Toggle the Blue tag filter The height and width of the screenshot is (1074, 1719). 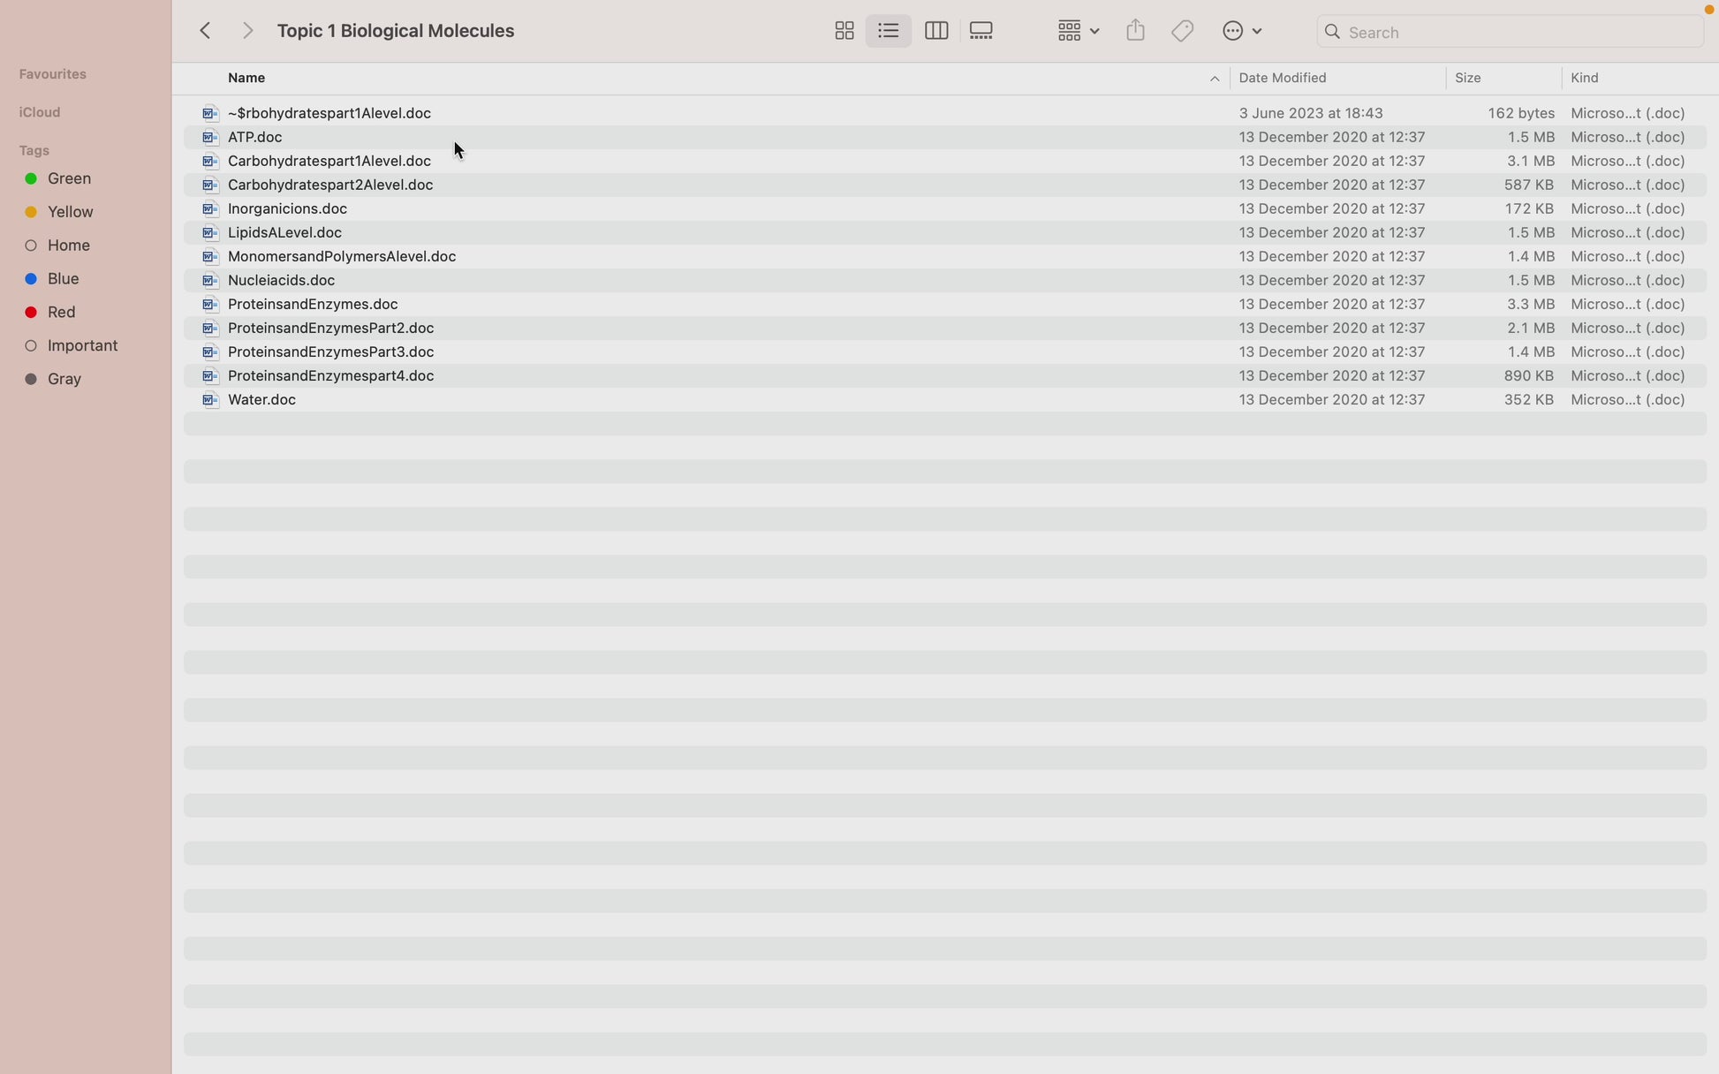pyautogui.click(x=62, y=278)
